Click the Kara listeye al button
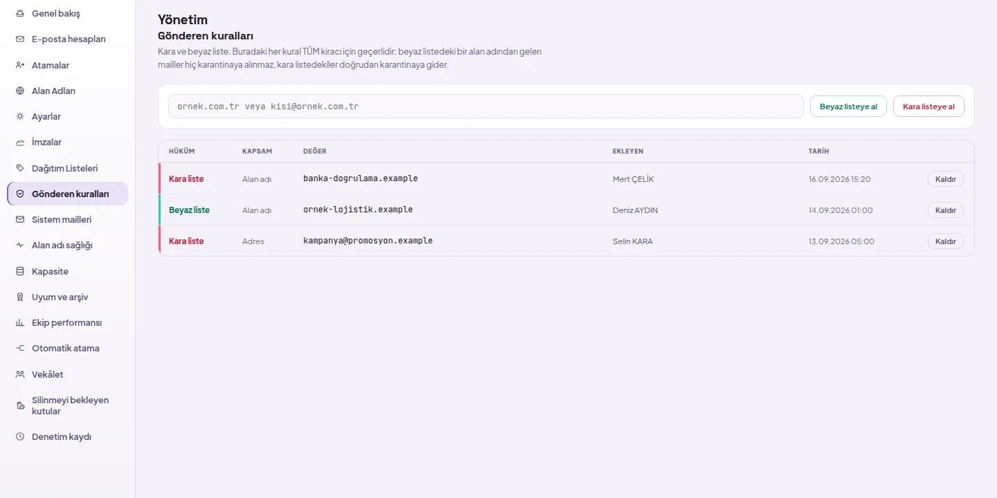Screen dimensions: 997x498 pos(928,107)
